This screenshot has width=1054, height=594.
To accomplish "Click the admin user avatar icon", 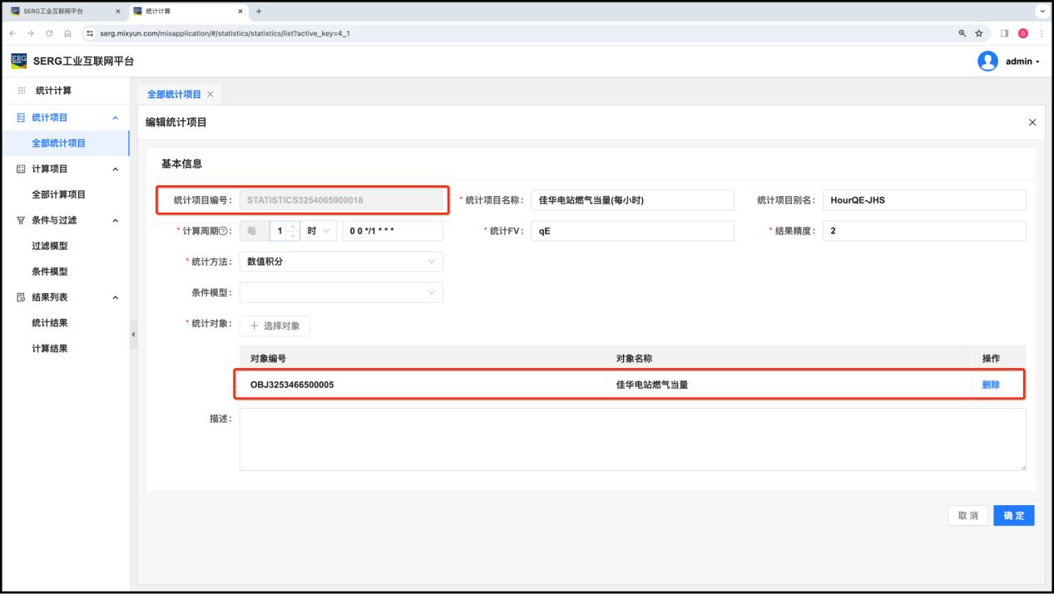I will (x=987, y=61).
